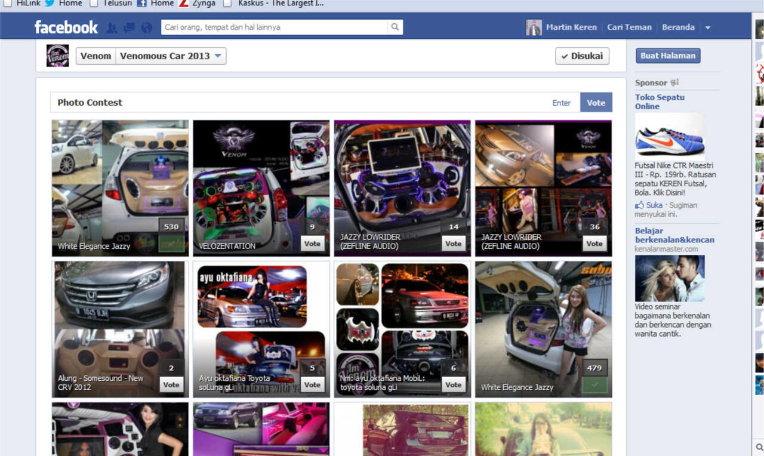This screenshot has width=764, height=456.
Task: Click the Facebook logo
Action: 66,27
